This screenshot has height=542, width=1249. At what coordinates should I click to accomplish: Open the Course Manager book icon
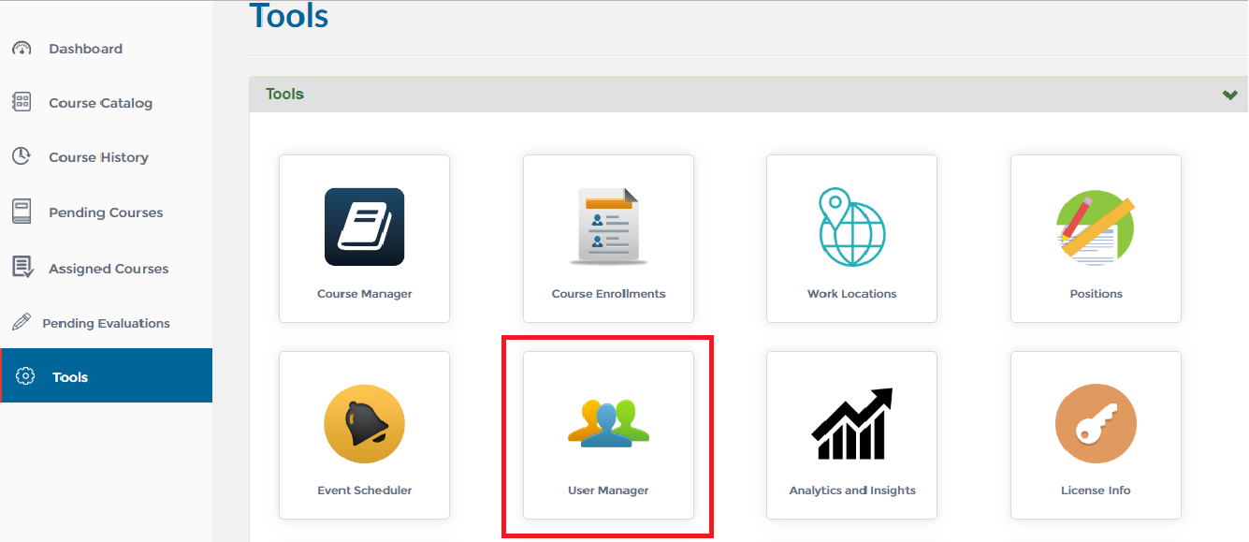365,227
